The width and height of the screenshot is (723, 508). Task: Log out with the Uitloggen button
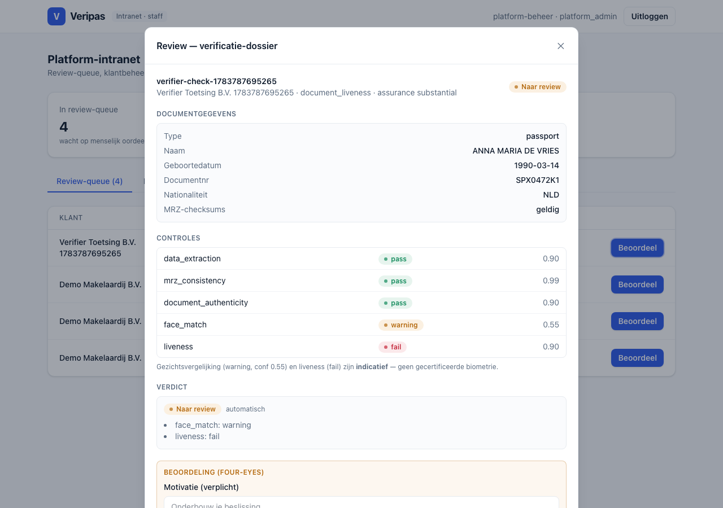[650, 16]
